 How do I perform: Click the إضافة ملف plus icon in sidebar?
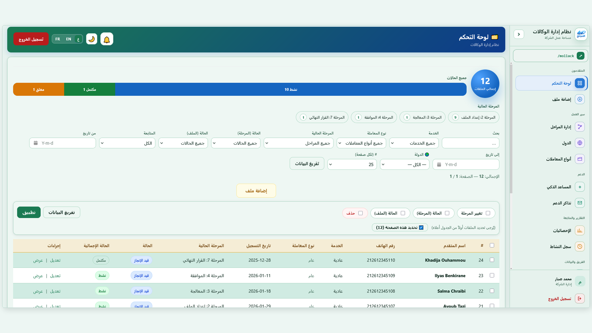click(580, 99)
